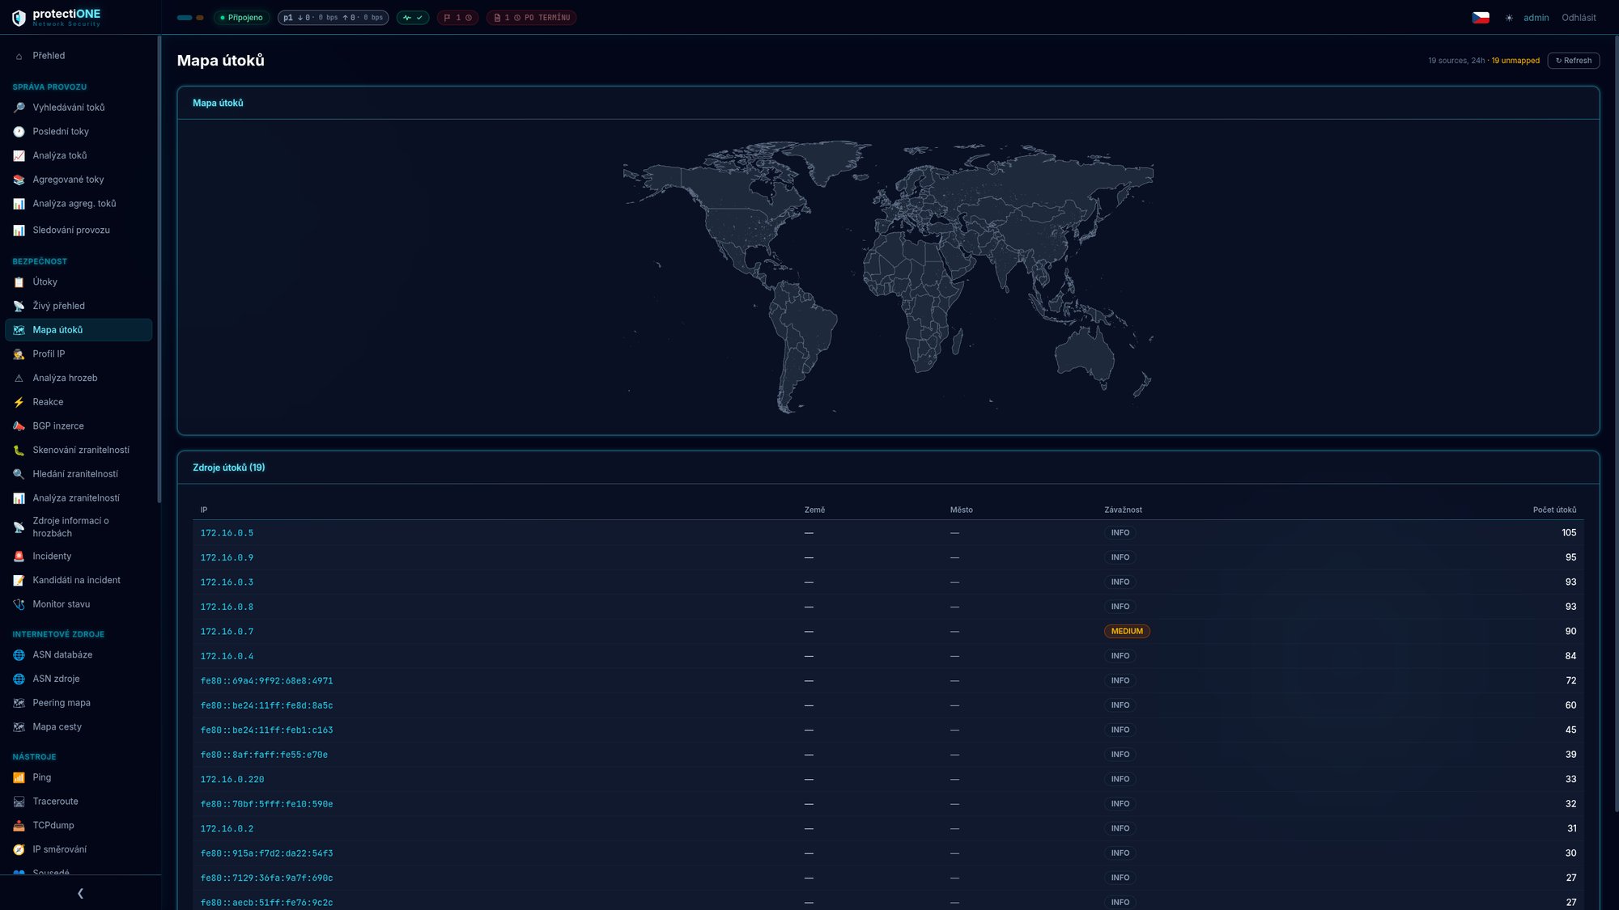Image resolution: width=1619 pixels, height=910 pixels.
Task: Click Útoky clipboard icon
Action: coord(19,282)
